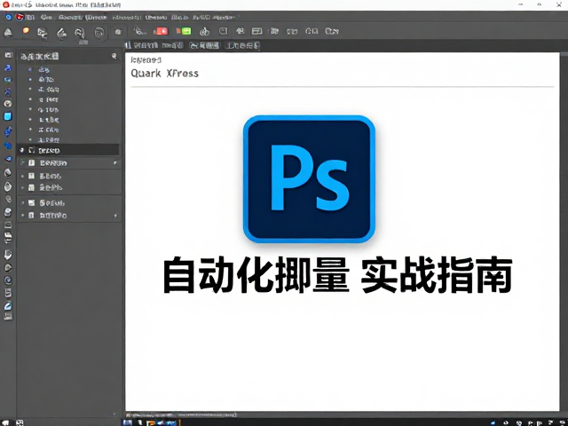The image size is (568, 426).
Task: Click the red app icon in the title bar
Action: (x=6, y=4)
